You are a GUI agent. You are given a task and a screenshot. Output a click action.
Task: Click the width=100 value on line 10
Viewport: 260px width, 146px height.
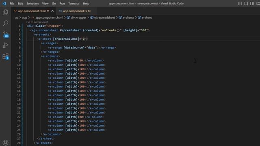82,65
